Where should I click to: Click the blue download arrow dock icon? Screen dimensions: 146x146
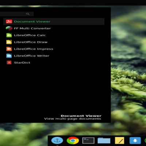(x=135, y=141)
